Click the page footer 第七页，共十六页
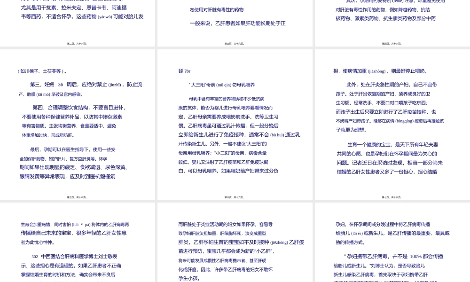The width and height of the screenshot is (470, 282). coord(390,197)
